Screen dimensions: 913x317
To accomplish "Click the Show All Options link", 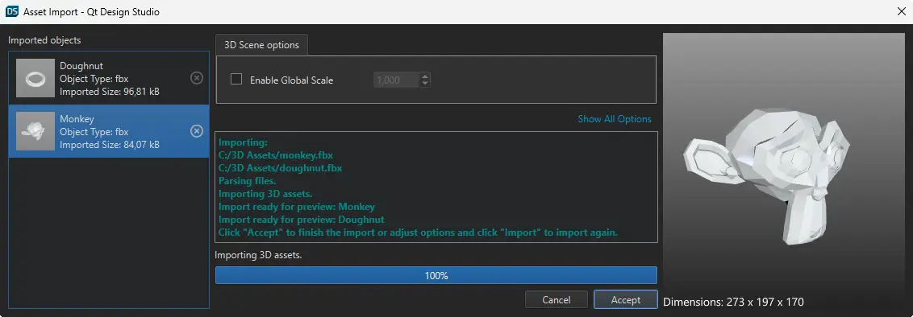I will tap(615, 119).
